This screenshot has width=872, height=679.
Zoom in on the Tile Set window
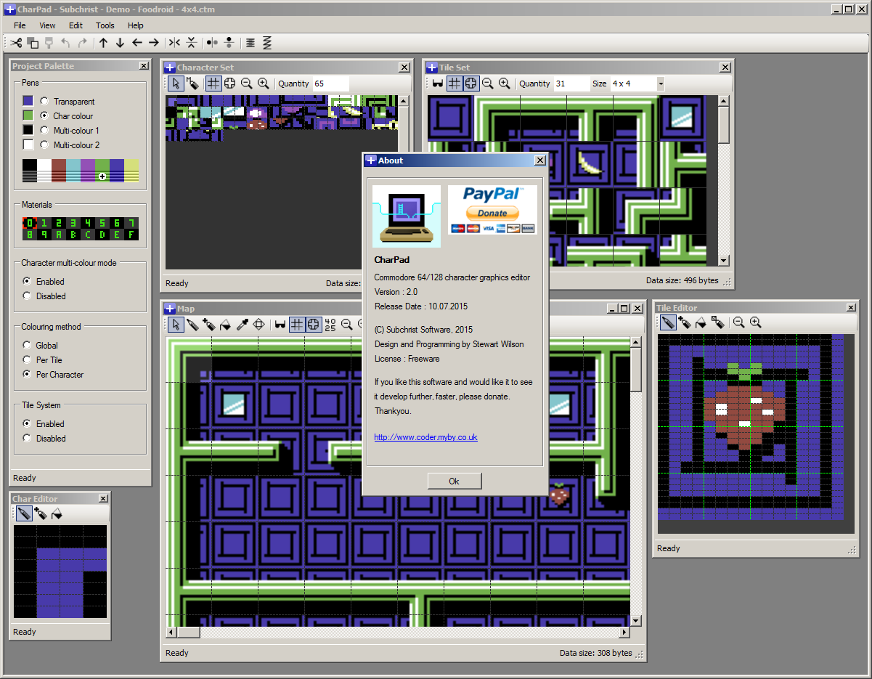pyautogui.click(x=504, y=84)
